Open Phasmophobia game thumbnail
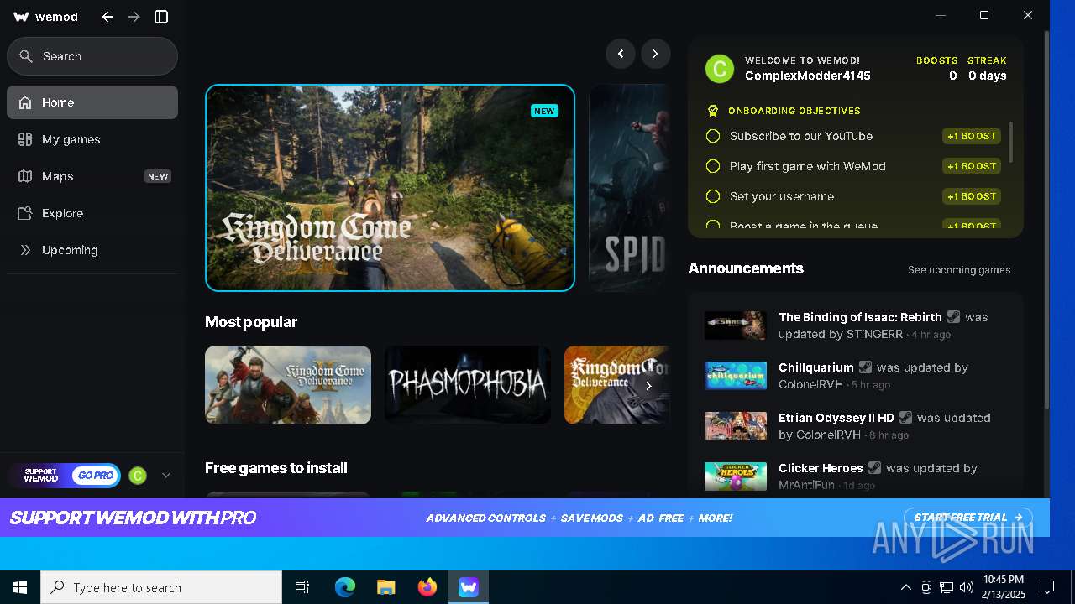 point(468,384)
